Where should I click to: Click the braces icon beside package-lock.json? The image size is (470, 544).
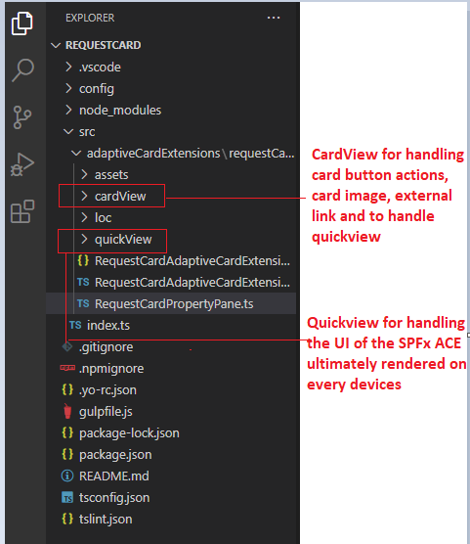coord(67,432)
